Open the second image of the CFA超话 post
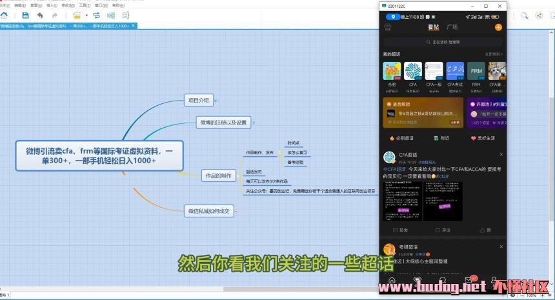Image resolution: width=555 pixels, height=300 pixels. tap(443, 201)
